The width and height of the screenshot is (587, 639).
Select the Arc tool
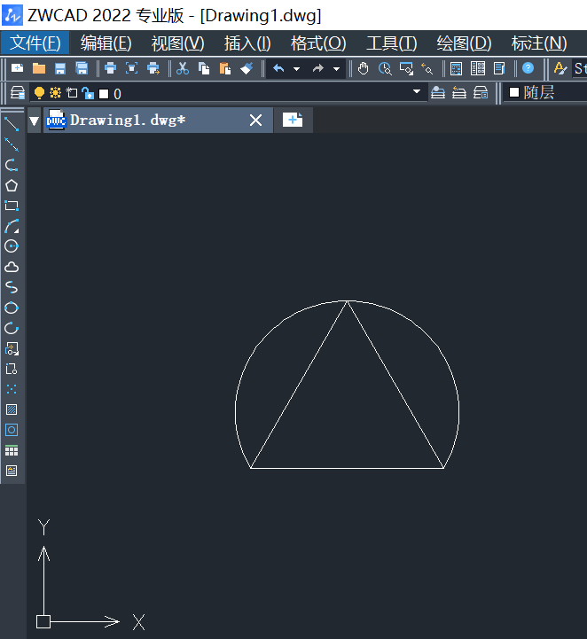[x=12, y=226]
